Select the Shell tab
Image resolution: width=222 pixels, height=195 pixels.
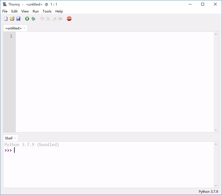tap(9, 138)
